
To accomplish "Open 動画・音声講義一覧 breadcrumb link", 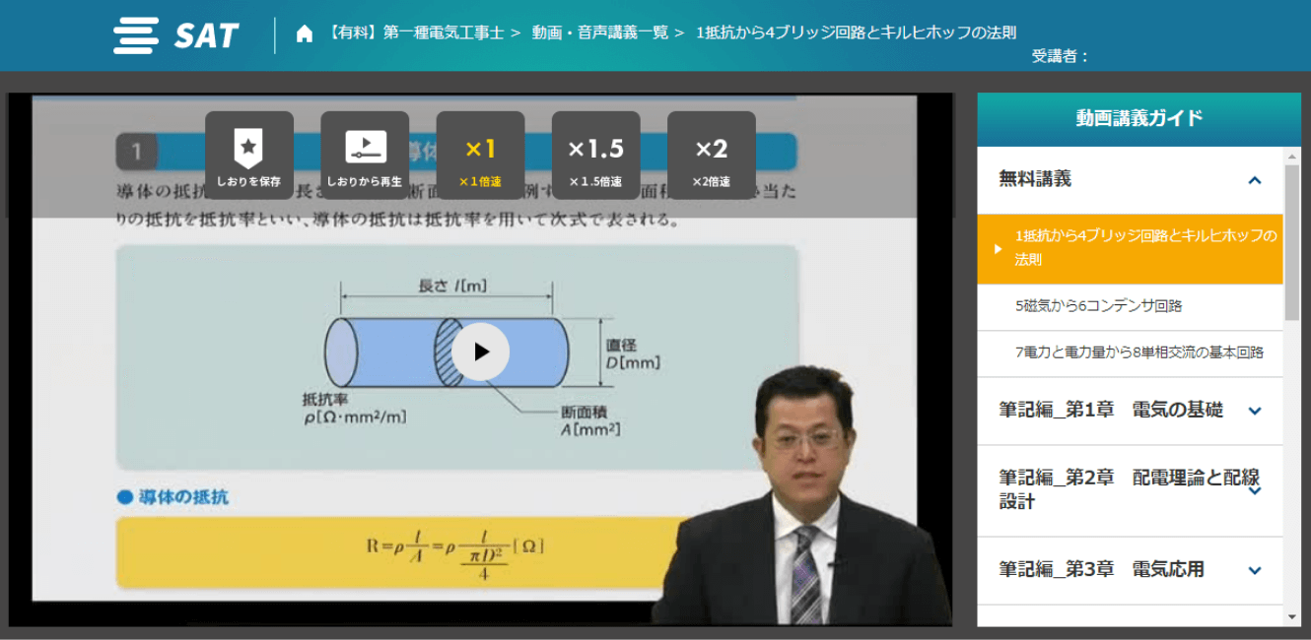I will (x=599, y=32).
